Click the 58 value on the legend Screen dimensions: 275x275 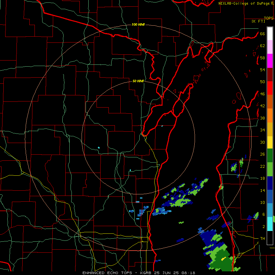262,58
